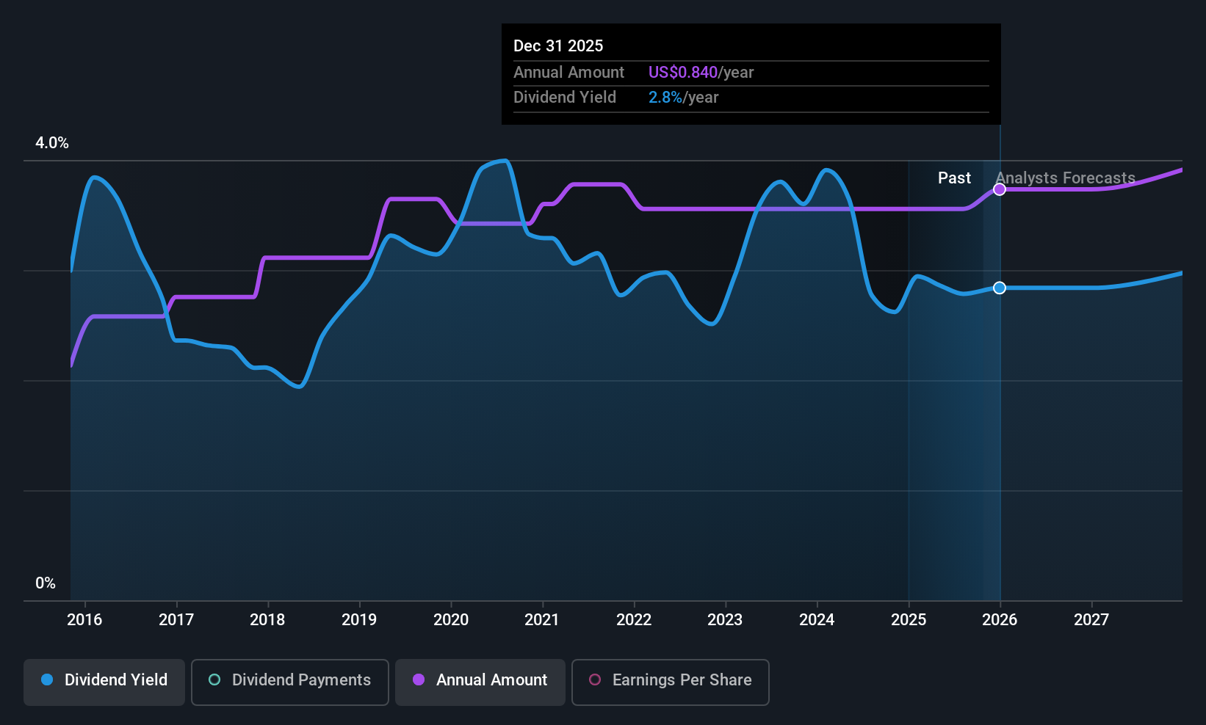Viewport: 1206px width, 725px height.
Task: Click the teal Dividend Payments circle icon
Action: pos(214,680)
